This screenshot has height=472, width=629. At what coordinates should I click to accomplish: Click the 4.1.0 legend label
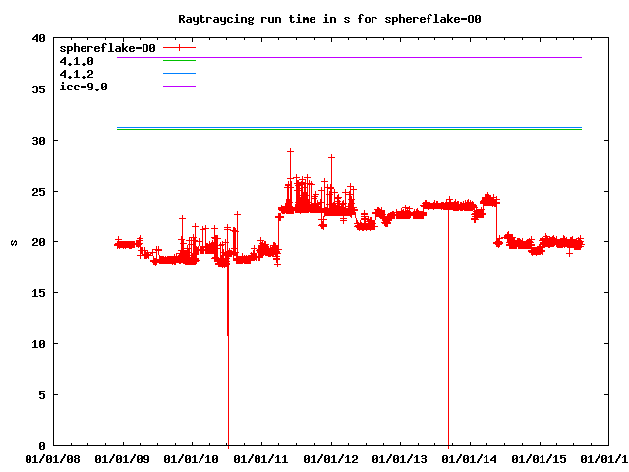tap(77, 61)
